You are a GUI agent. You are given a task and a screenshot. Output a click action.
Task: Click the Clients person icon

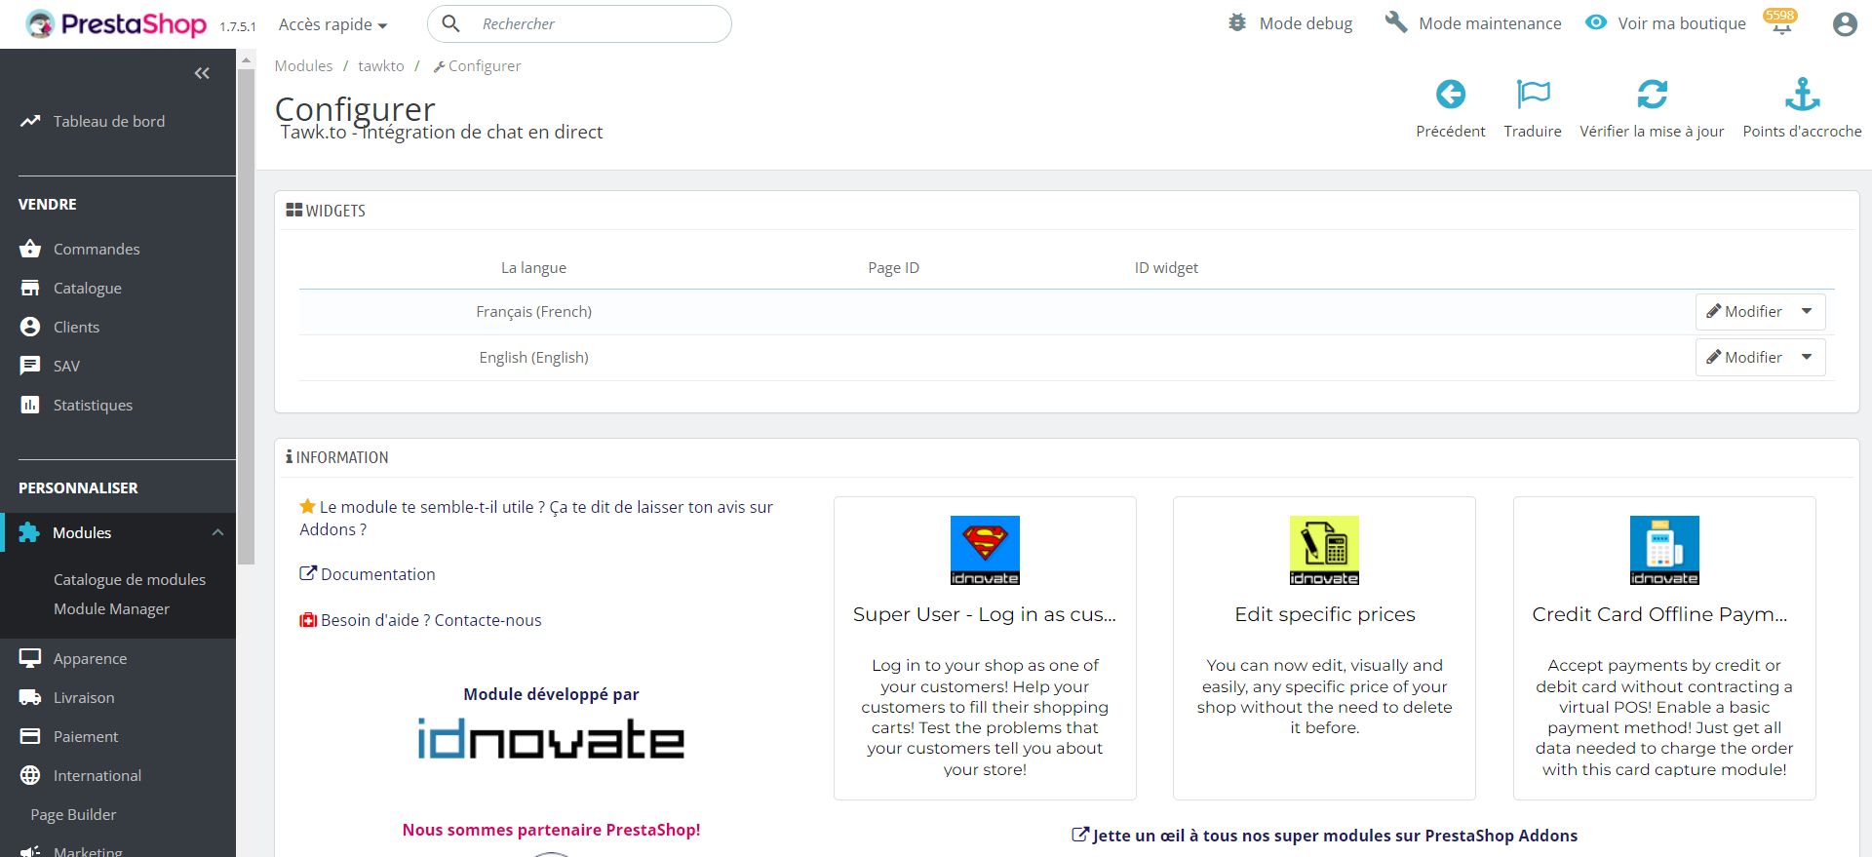coord(30,327)
